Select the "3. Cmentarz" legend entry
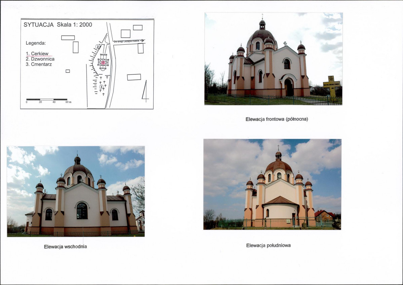 [39, 64]
